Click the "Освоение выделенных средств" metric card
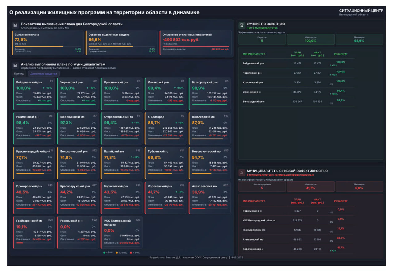 122,43
